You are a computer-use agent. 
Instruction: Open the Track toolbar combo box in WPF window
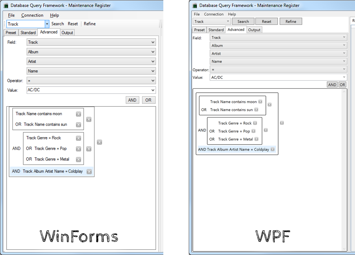212,21
